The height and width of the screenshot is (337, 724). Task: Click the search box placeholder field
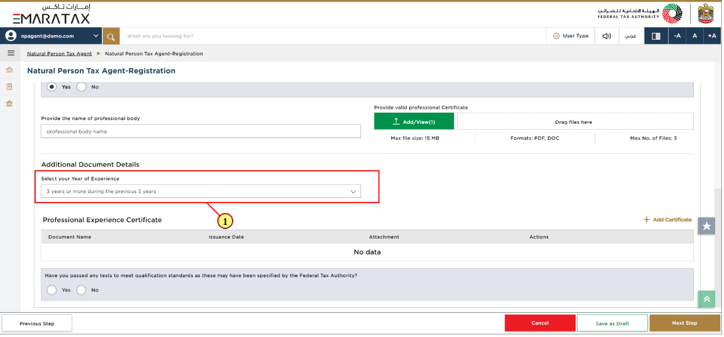coord(333,36)
